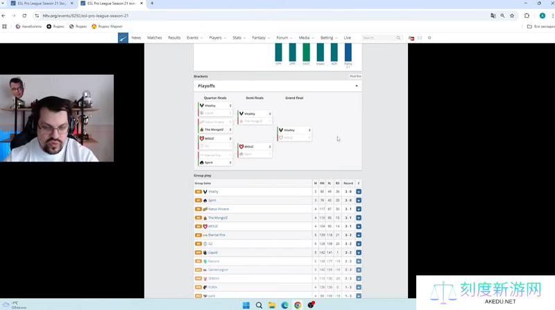The image size is (555, 310).
Task: Click the search magnifier icon in HLTV search
Action: 398,38
